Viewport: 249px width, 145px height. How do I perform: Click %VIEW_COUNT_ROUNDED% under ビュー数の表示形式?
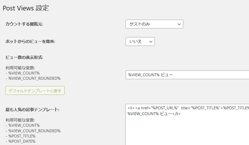34,78
